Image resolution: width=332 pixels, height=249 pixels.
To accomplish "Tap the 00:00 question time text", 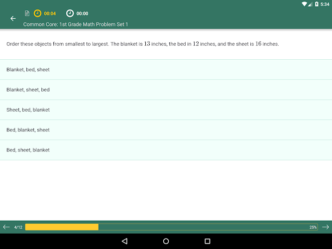I will [x=82, y=13].
